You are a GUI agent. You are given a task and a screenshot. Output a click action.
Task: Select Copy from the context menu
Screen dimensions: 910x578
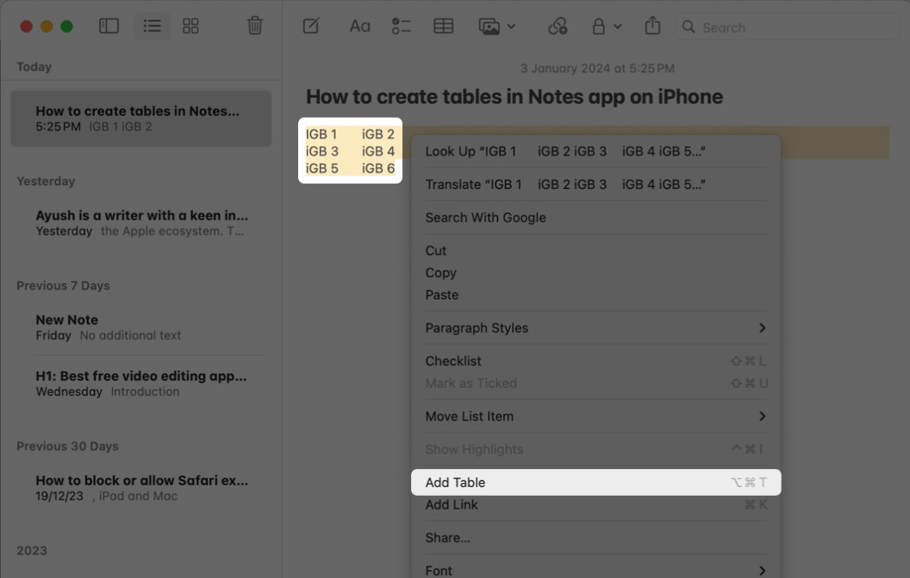click(441, 273)
